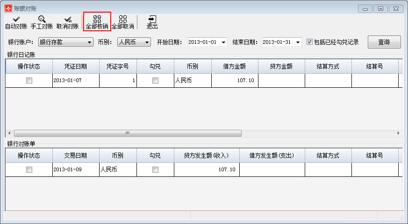Click 交易日期 column header in 银行对账单

coord(76,155)
